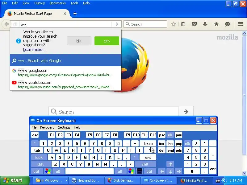This screenshot has height=185, width=247.
Task: Expand hidden tray icons chevron
Action: point(224,180)
